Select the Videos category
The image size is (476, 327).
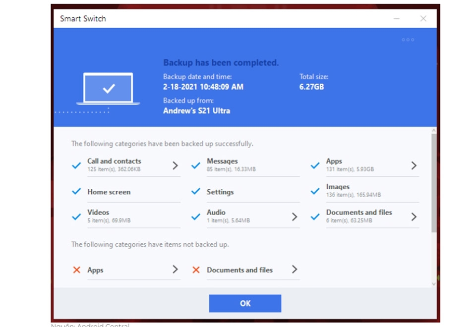(98, 213)
